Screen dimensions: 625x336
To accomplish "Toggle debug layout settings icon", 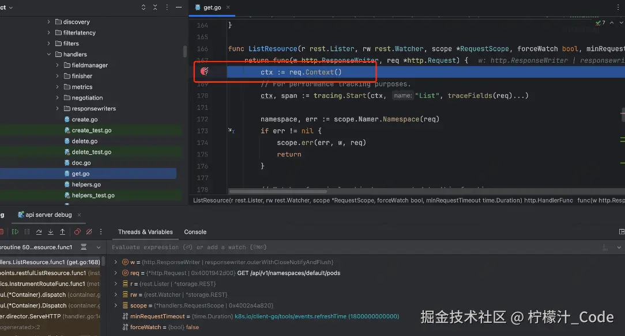I will pos(622,232).
